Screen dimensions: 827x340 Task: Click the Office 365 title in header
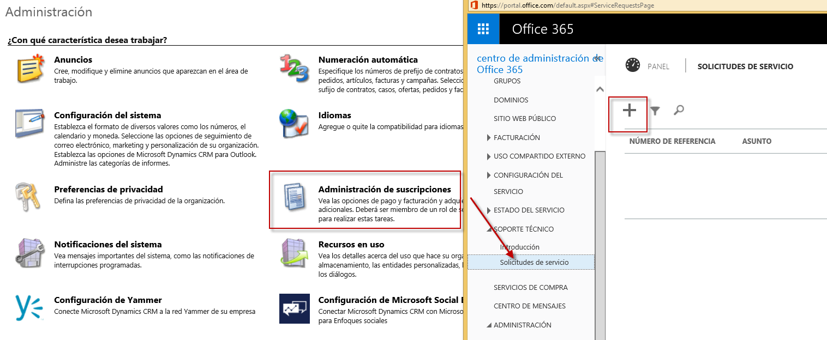543,29
